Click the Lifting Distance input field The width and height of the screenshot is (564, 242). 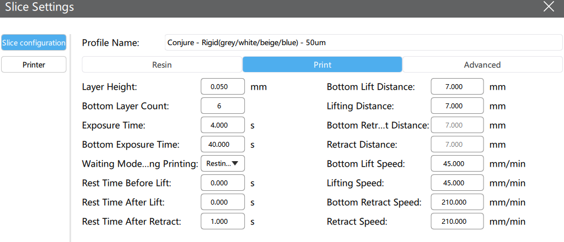456,106
